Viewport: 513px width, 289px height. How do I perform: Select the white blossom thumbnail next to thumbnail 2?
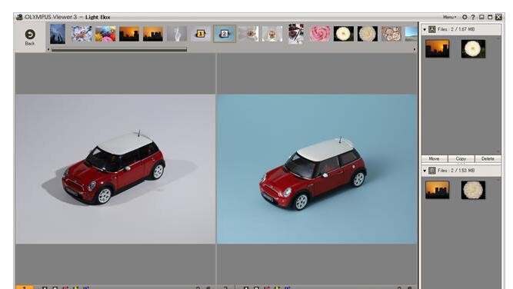tap(248, 34)
